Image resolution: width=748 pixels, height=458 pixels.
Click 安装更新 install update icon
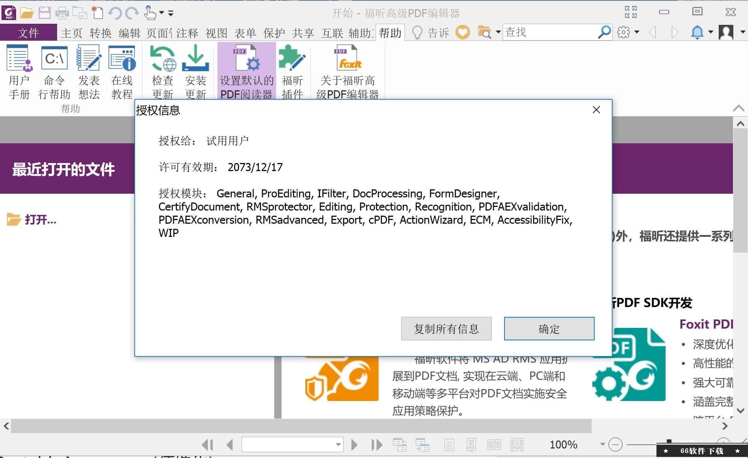(x=196, y=72)
